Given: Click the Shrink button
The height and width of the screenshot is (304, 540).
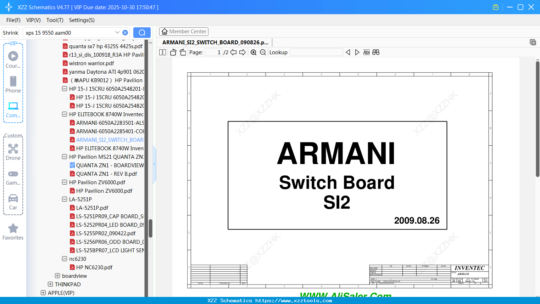Looking at the screenshot, I should pyautogui.click(x=11, y=33).
